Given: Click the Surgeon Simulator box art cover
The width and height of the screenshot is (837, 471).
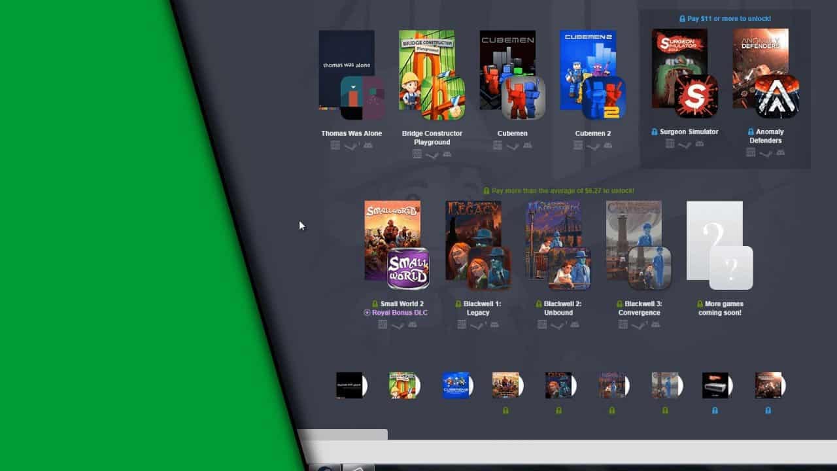Looking at the screenshot, I should point(679,68).
